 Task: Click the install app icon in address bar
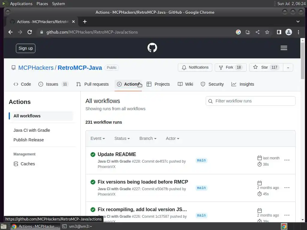click(248, 32)
